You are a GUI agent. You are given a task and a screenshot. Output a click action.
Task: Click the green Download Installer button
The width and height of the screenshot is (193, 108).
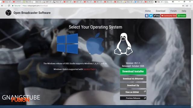[x=133, y=71]
